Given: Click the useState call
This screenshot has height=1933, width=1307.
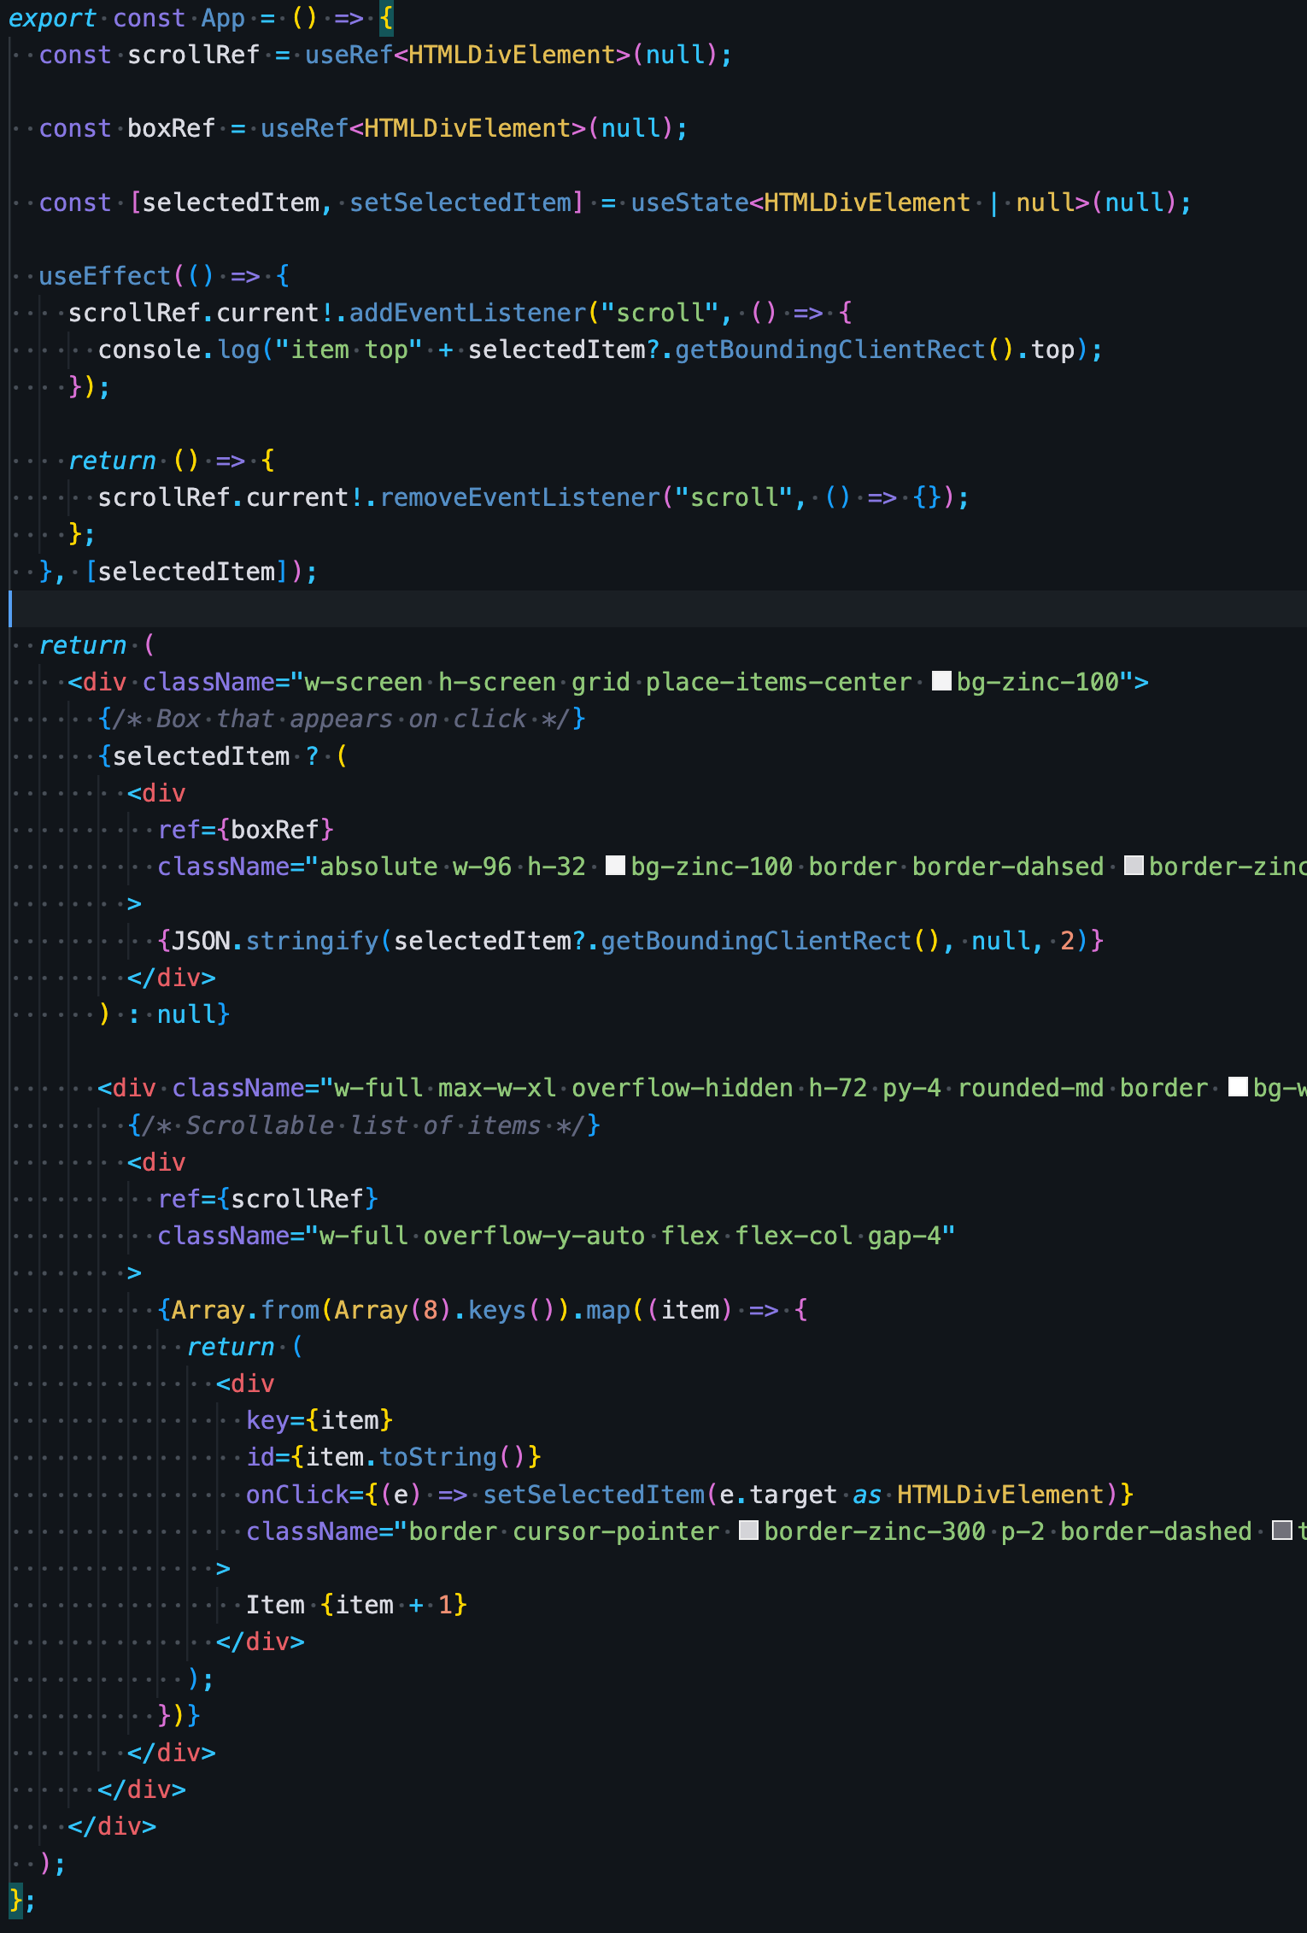Looking at the screenshot, I should tap(689, 203).
